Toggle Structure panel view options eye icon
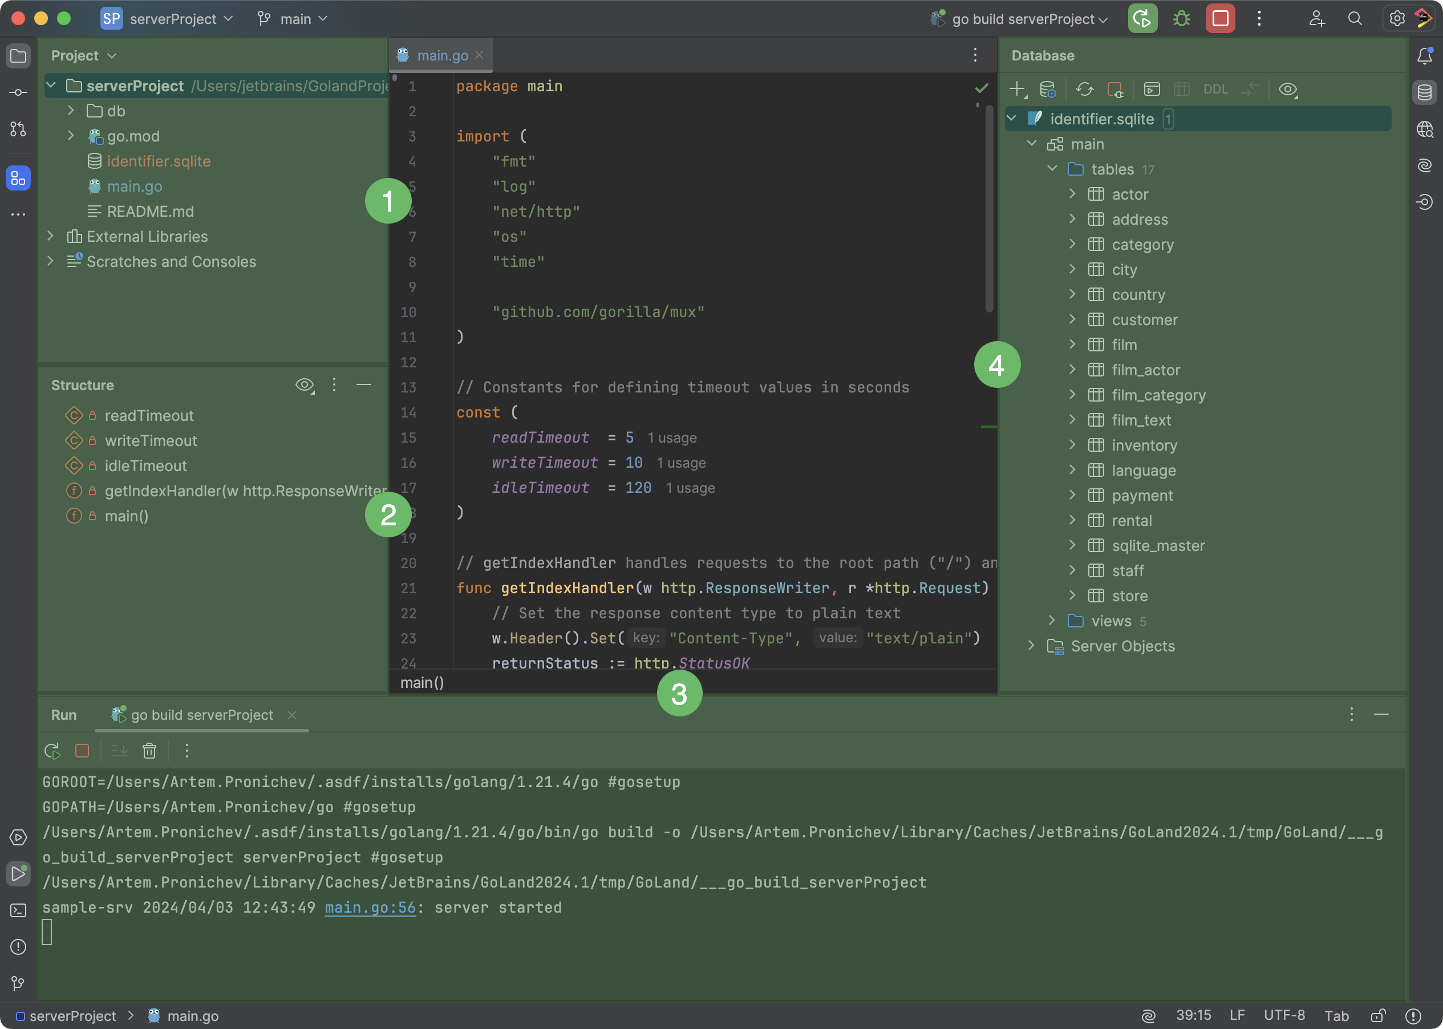 (305, 384)
